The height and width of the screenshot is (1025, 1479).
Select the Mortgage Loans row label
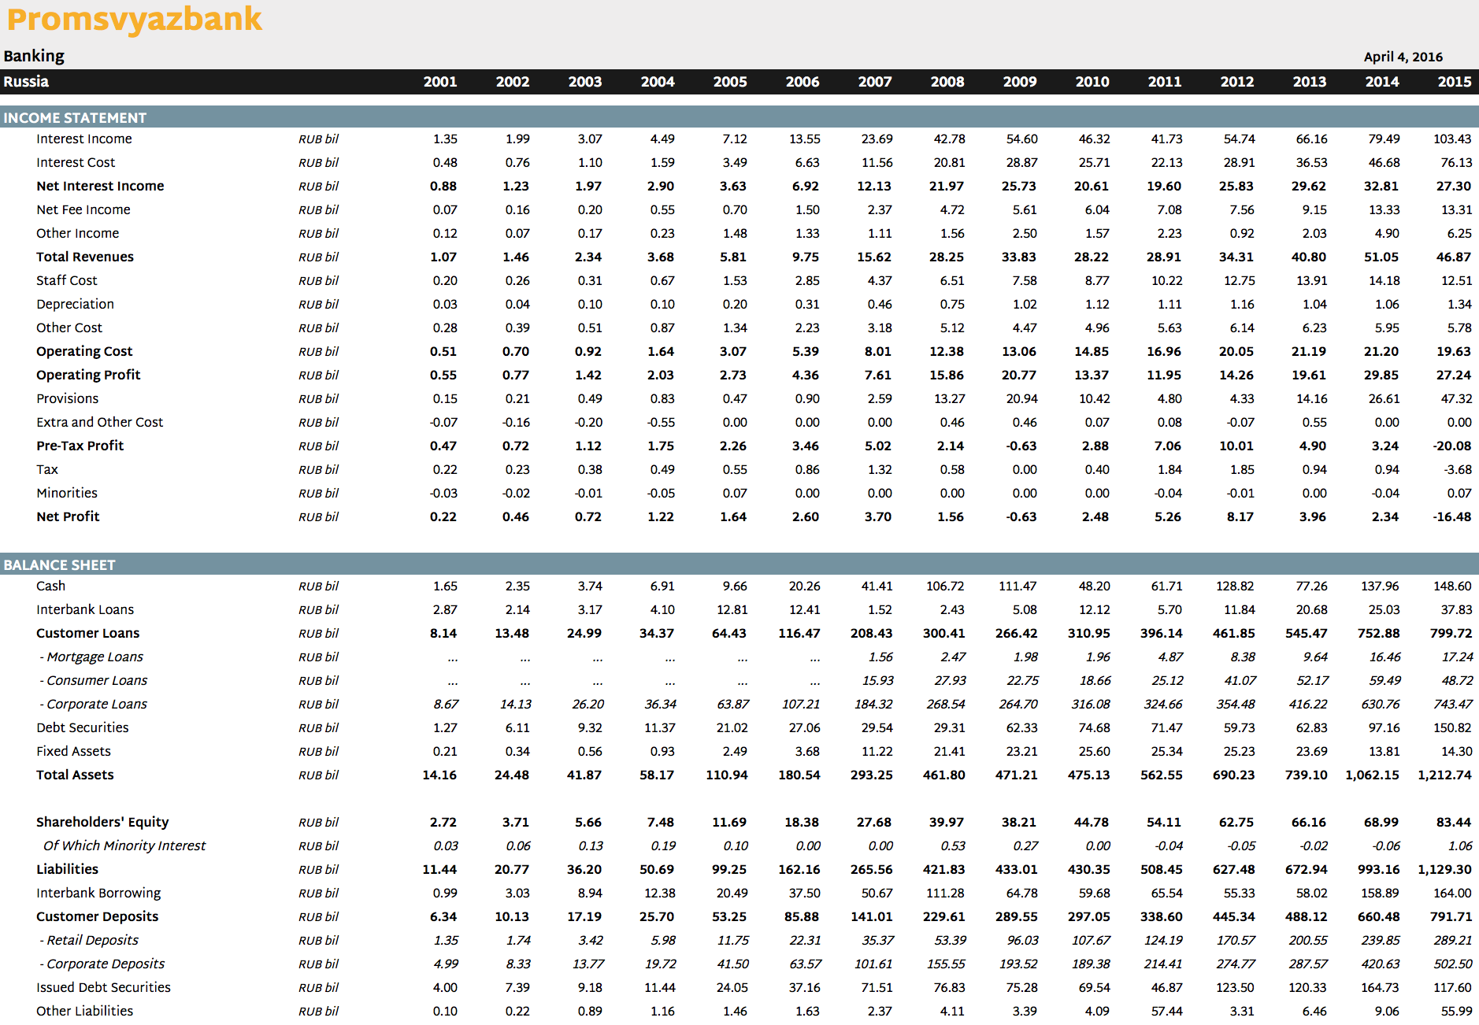(x=91, y=657)
